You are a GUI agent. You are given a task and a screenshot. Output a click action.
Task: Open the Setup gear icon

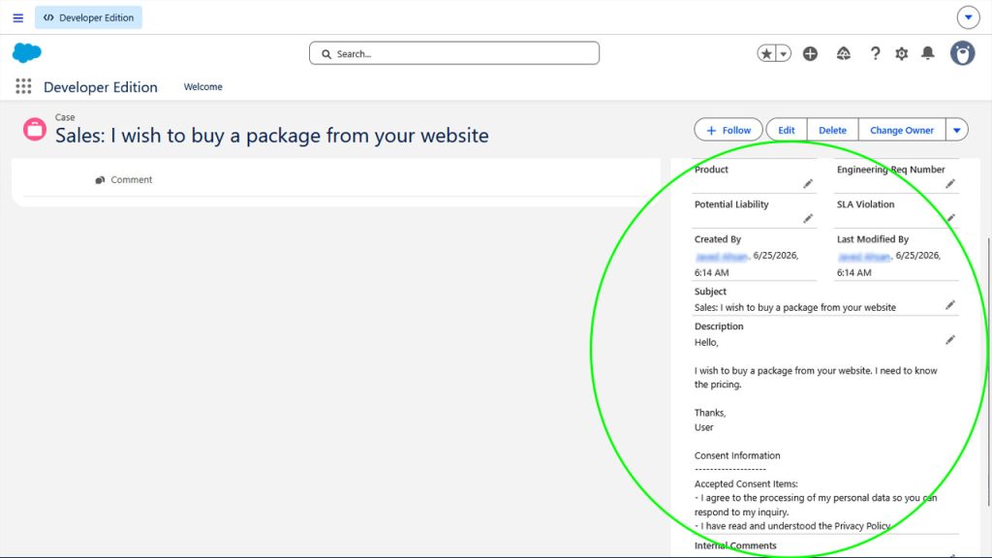pyautogui.click(x=902, y=54)
